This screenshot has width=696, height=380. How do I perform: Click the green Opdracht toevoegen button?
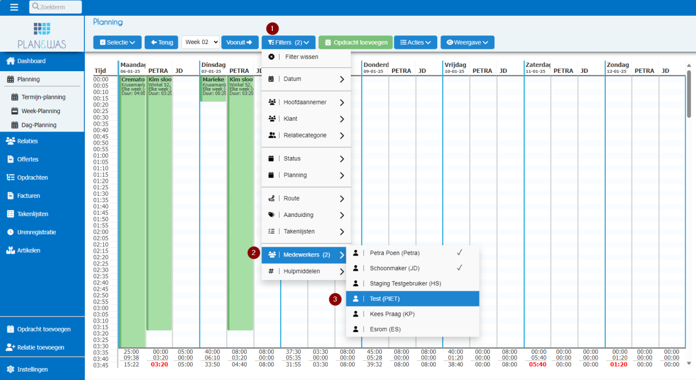tap(355, 42)
